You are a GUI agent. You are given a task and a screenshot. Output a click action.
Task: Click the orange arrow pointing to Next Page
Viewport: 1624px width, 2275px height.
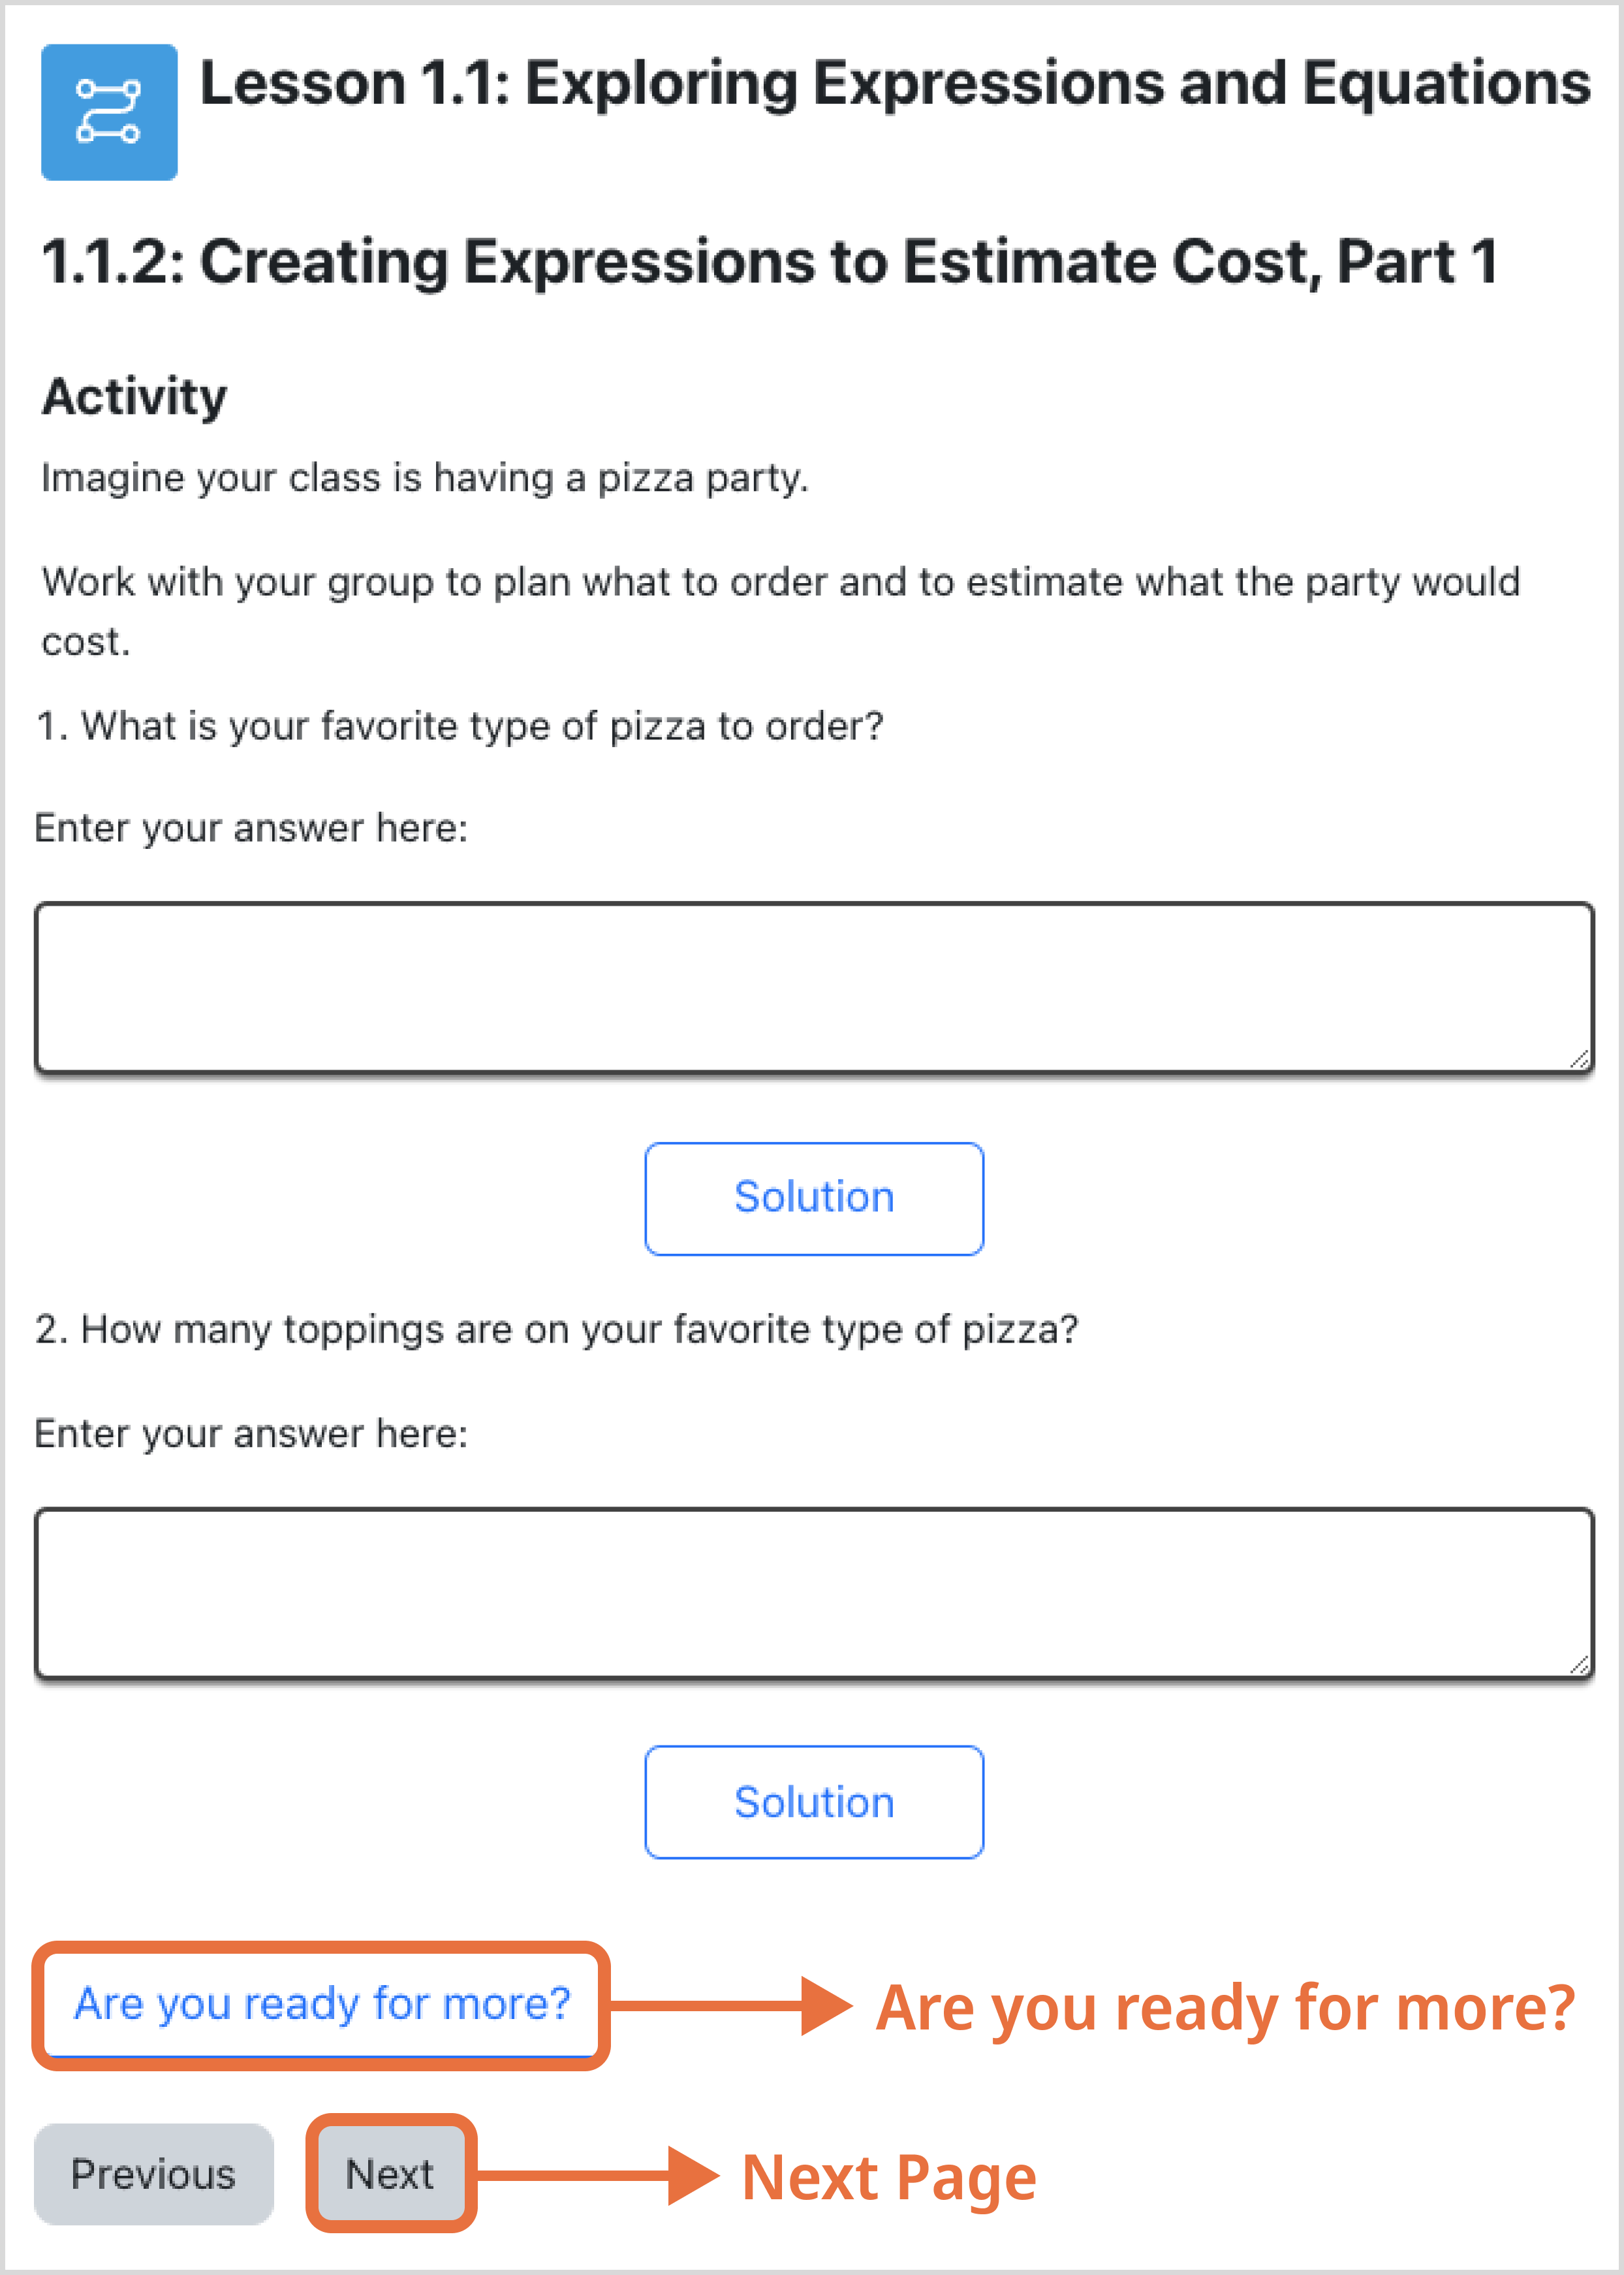tap(597, 2175)
